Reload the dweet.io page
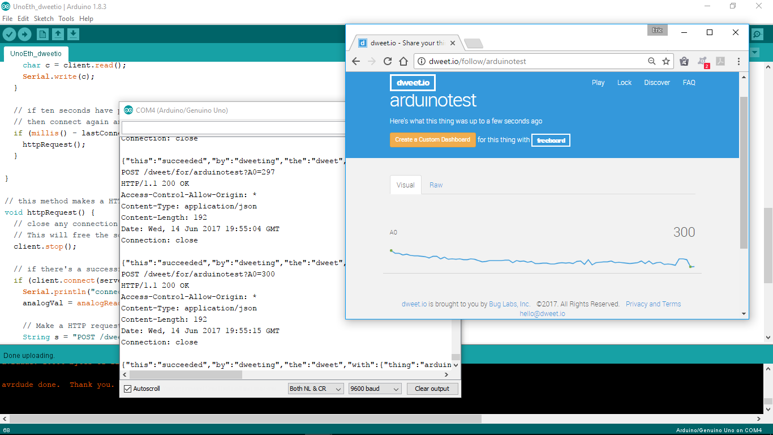Image resolution: width=773 pixels, height=435 pixels. point(388,61)
